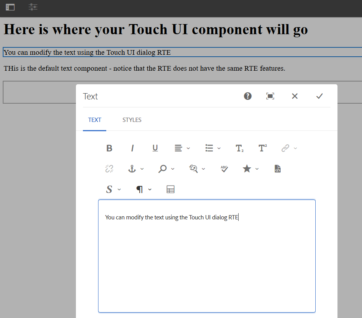Click the subscript icon
Viewport: 362px width, 318px height.
[x=239, y=148]
